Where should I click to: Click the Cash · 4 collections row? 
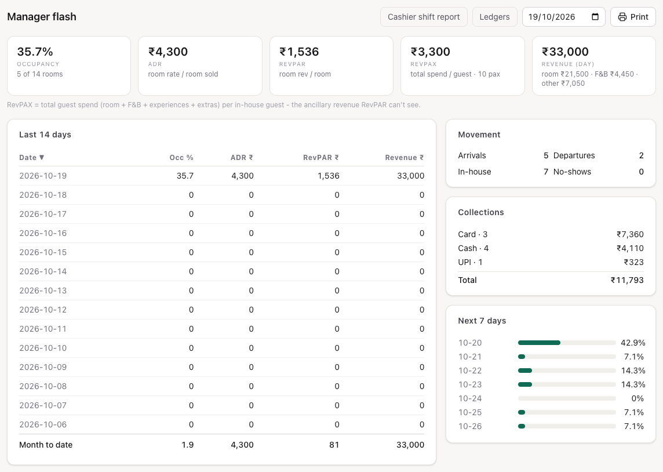tap(551, 248)
